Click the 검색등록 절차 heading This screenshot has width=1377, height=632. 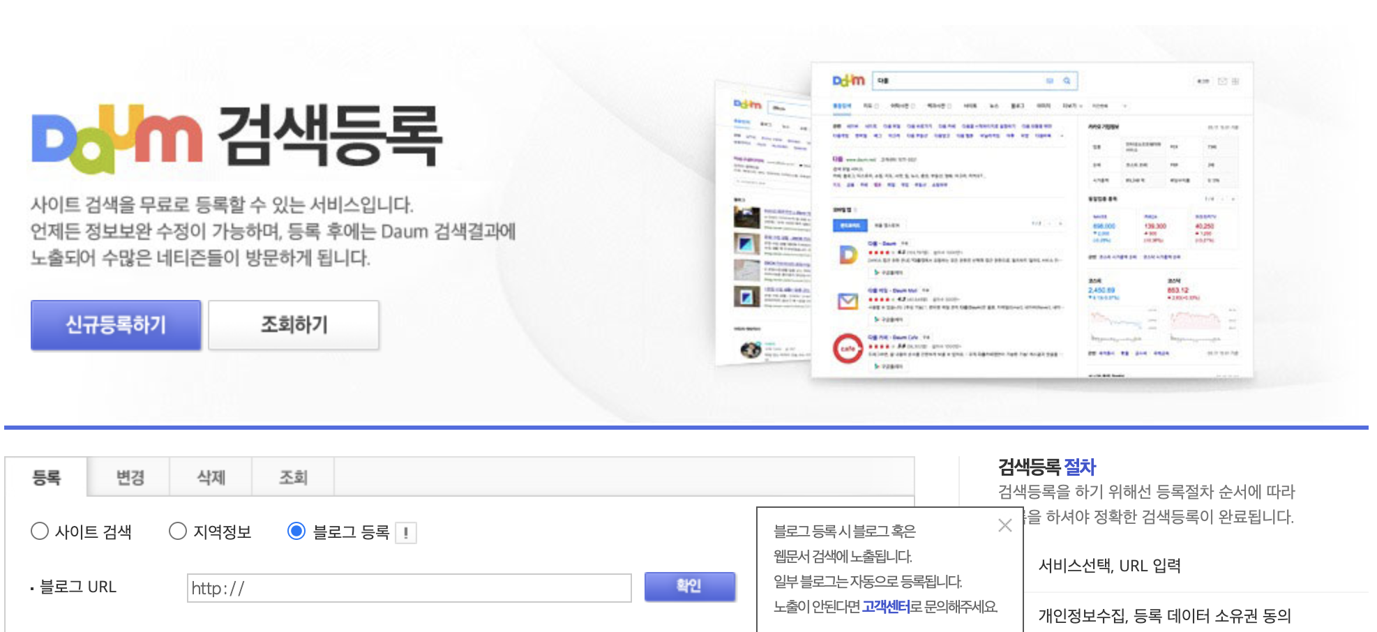[x=1047, y=467]
